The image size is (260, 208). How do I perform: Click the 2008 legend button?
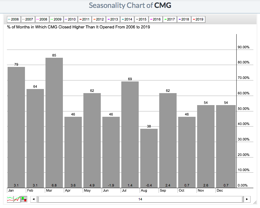point(42,19)
